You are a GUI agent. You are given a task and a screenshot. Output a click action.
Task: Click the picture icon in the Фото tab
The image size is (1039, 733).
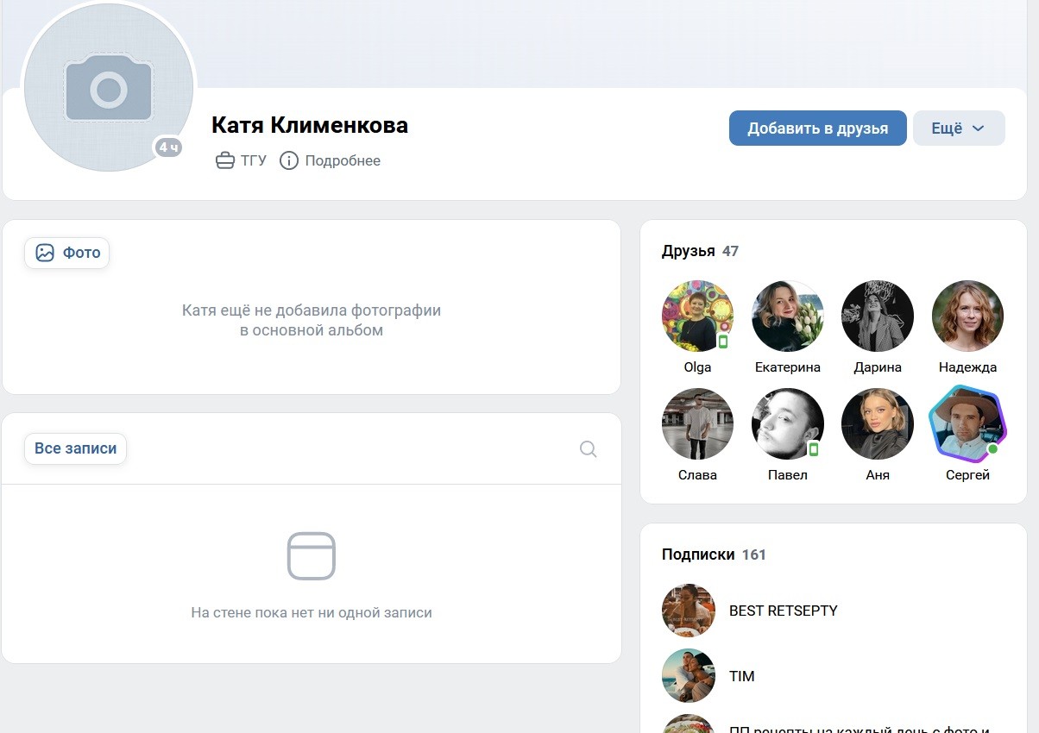pos(45,253)
